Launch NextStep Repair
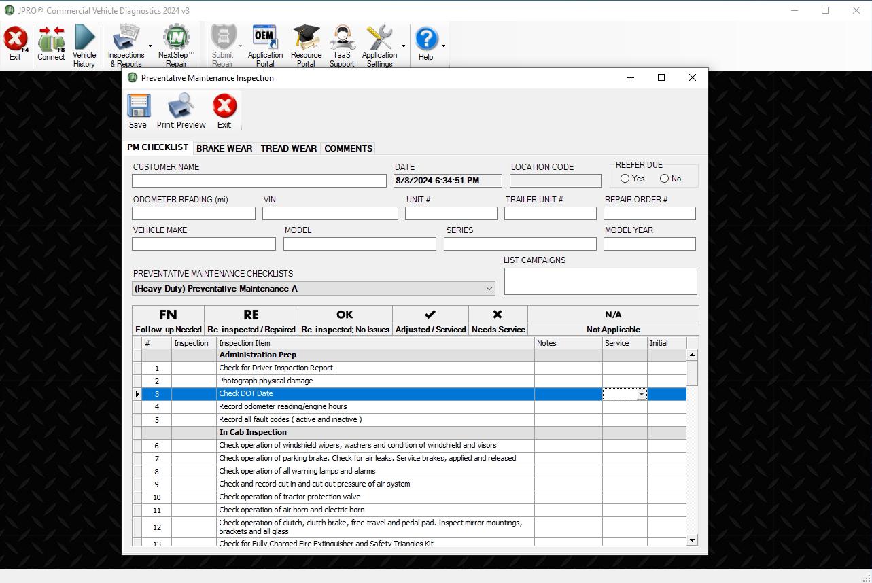Viewport: 872px width, 583px height. [x=175, y=43]
